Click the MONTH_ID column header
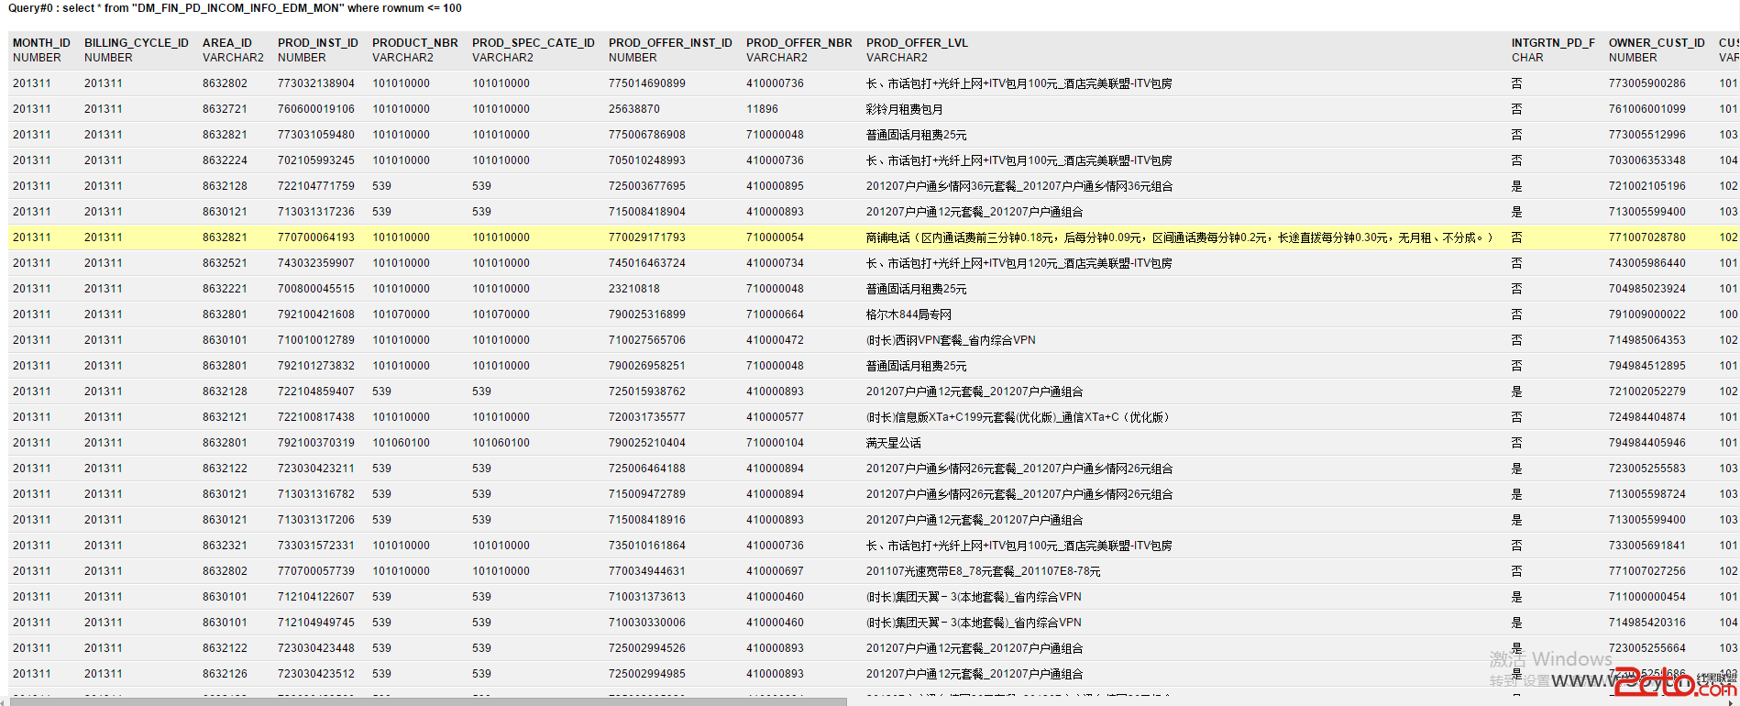This screenshot has width=1740, height=706. click(41, 43)
